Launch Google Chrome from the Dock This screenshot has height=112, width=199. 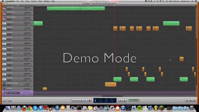(x=30, y=108)
